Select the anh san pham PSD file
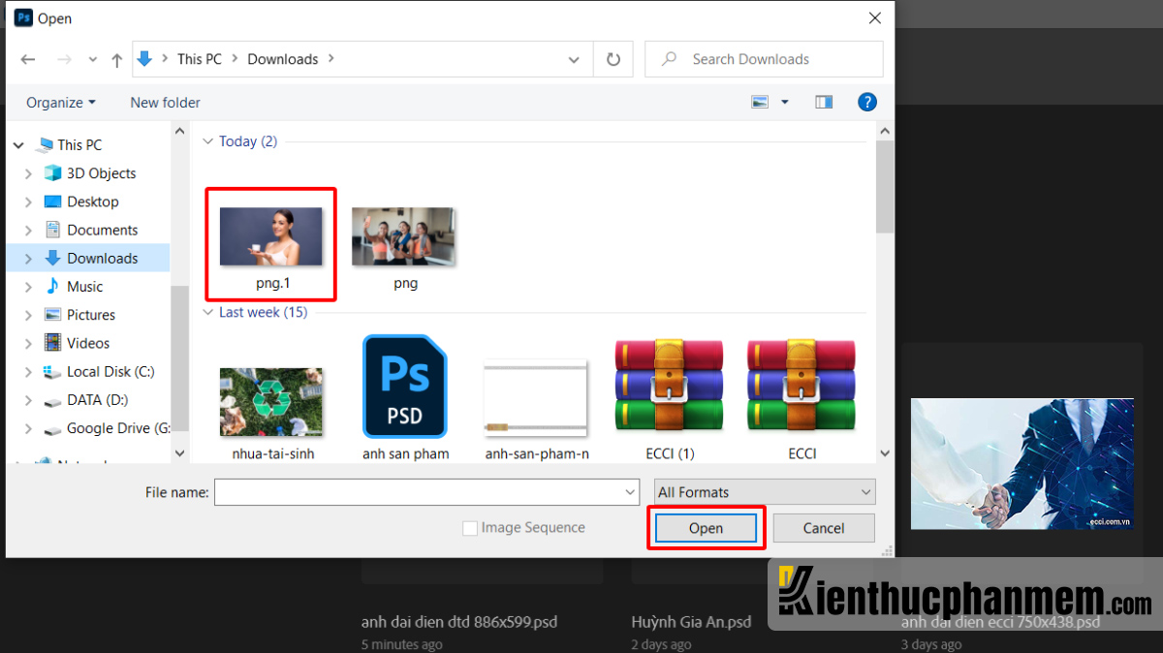The image size is (1163, 653). pyautogui.click(x=405, y=398)
